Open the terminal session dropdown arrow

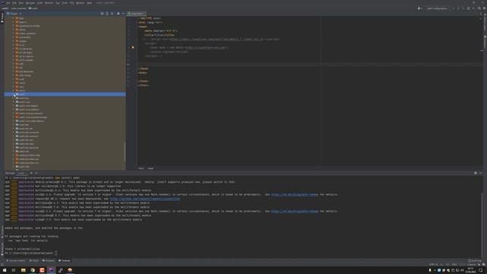[x=36, y=173]
